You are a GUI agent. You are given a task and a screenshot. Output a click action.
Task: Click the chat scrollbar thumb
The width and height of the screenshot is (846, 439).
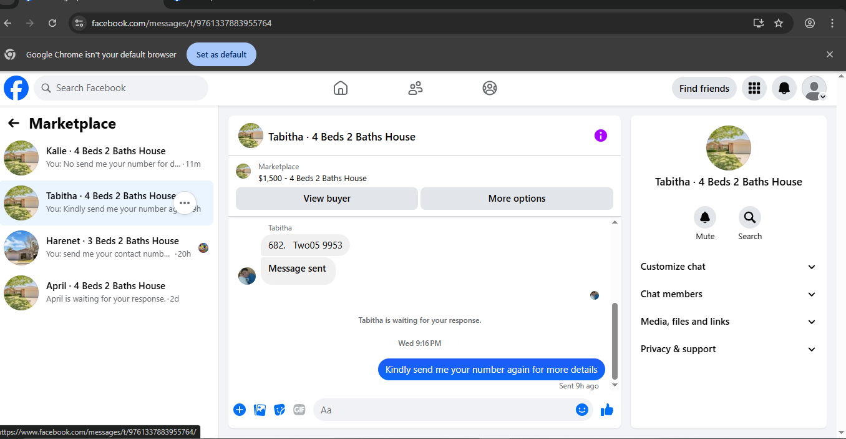pyautogui.click(x=615, y=341)
